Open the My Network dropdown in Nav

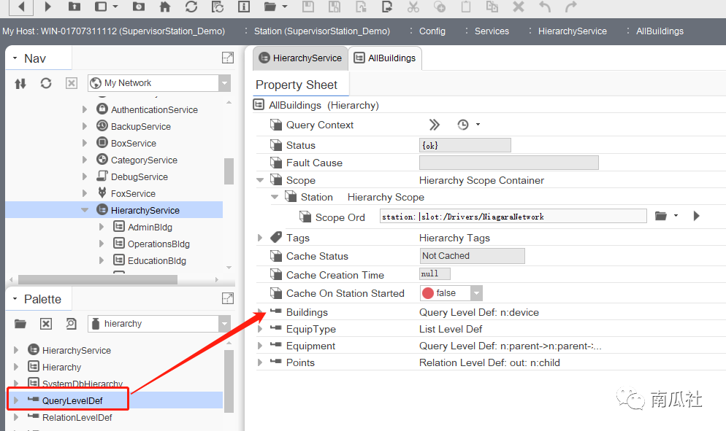[224, 83]
